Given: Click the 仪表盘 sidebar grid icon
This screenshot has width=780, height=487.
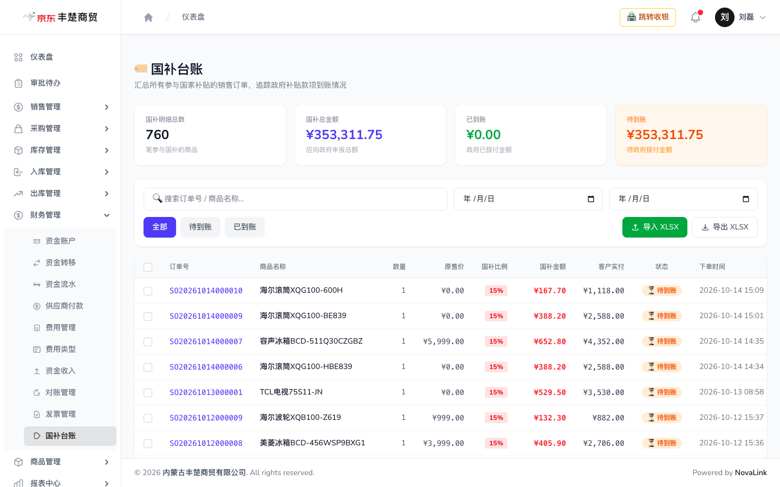Looking at the screenshot, I should pos(18,57).
